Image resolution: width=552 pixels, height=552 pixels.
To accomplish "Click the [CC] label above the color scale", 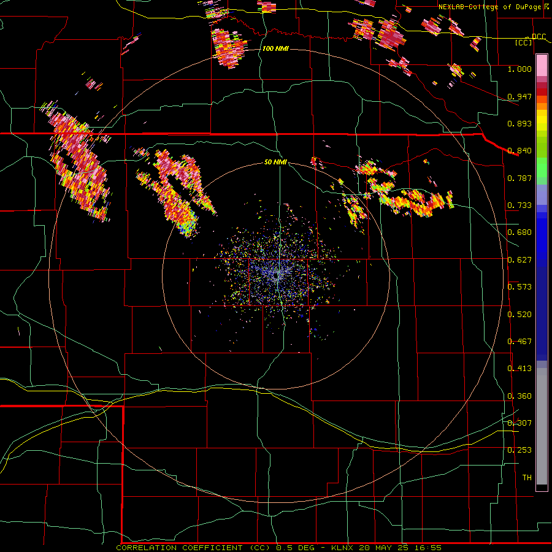I will pyautogui.click(x=524, y=42).
